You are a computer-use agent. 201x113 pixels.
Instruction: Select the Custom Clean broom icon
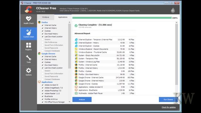click(x=29, y=32)
